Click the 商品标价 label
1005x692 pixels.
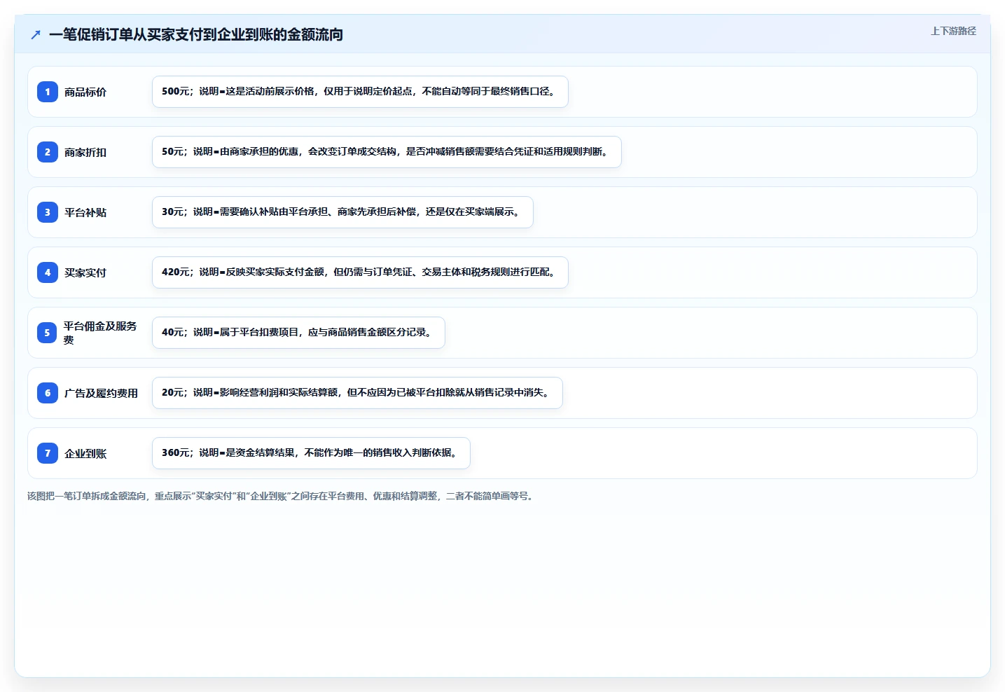[85, 92]
